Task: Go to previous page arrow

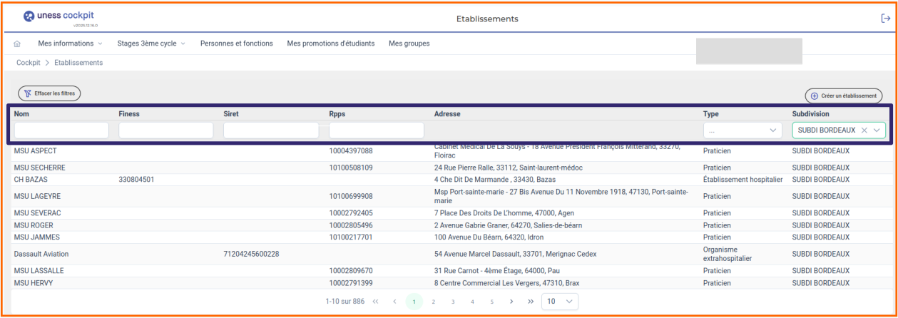Action: tap(394, 302)
